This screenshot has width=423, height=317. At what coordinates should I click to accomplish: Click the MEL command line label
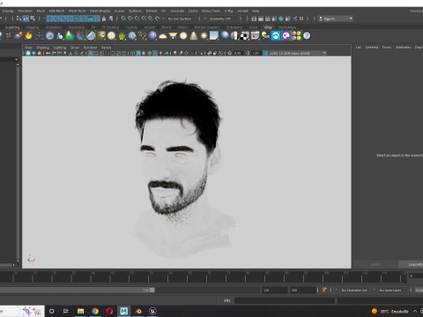[x=226, y=300]
